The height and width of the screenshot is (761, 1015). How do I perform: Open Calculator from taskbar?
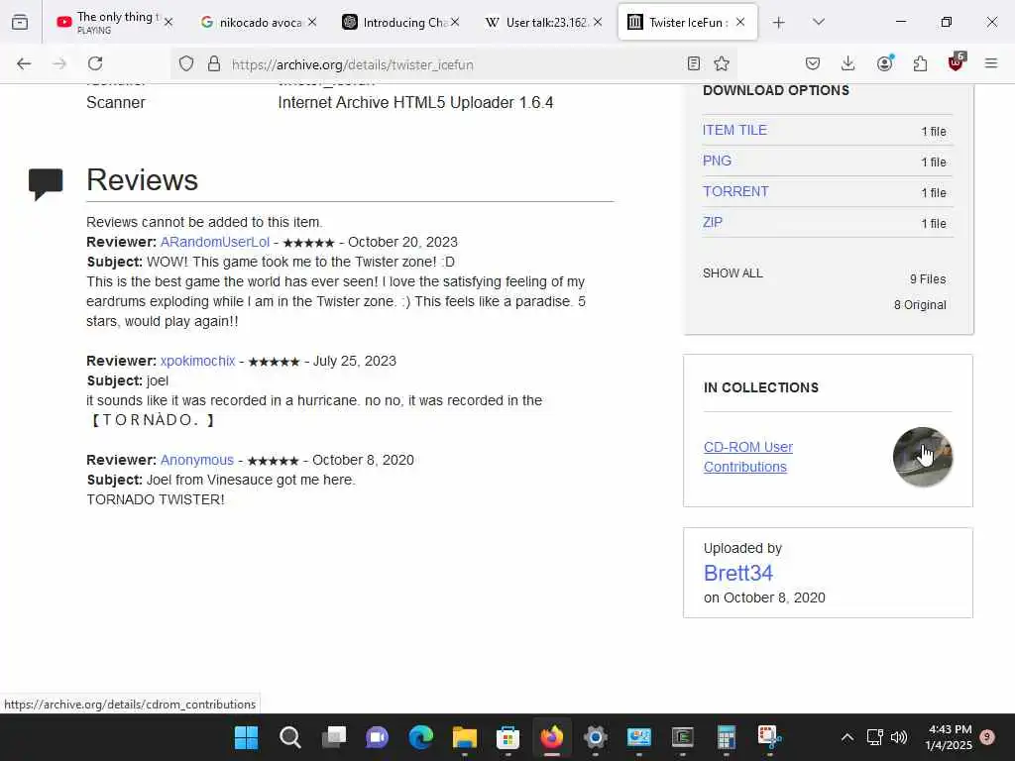point(727,737)
